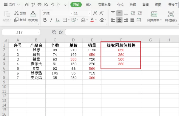
Task: Expand quick access toolbar customize arrow
Action: pos(65,5)
